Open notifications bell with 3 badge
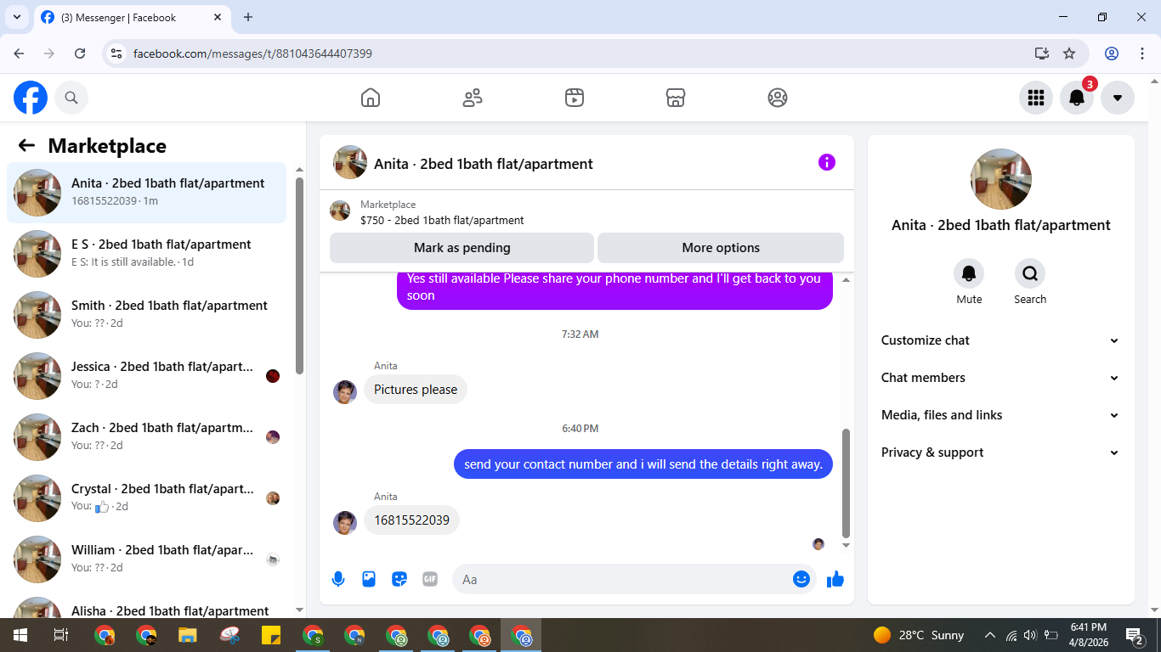 coord(1077,98)
